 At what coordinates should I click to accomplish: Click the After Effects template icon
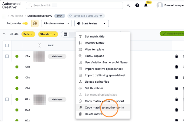65,34
